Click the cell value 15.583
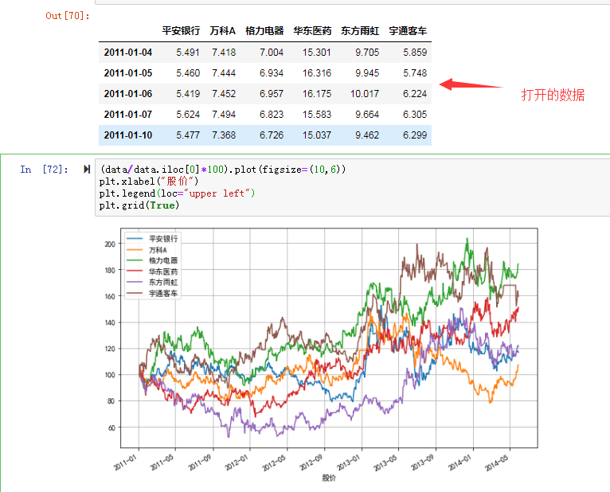Image resolution: width=610 pixels, height=492 pixels. 317,115
